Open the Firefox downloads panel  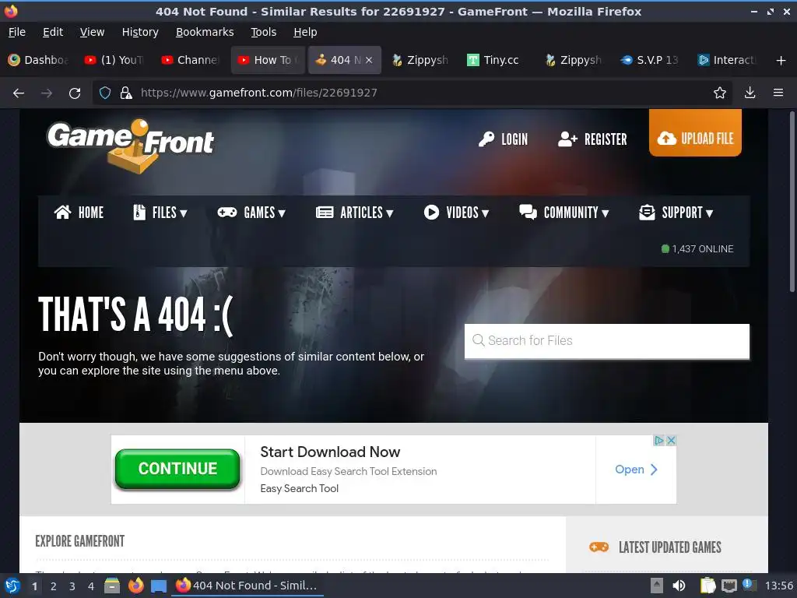point(750,93)
